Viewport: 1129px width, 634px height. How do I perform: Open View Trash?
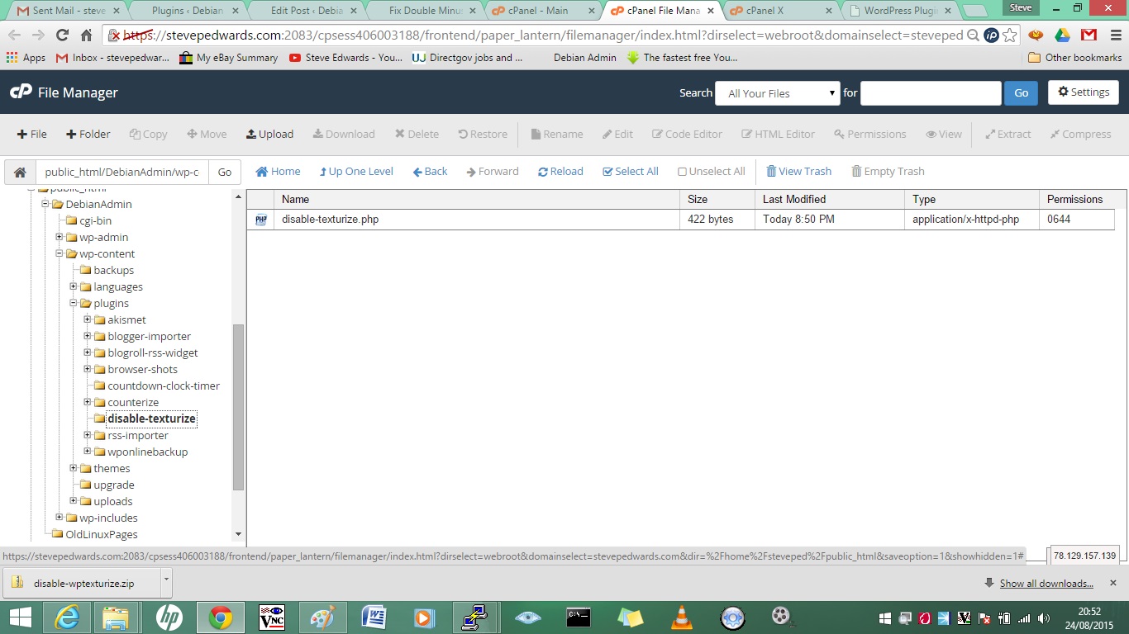(x=798, y=172)
